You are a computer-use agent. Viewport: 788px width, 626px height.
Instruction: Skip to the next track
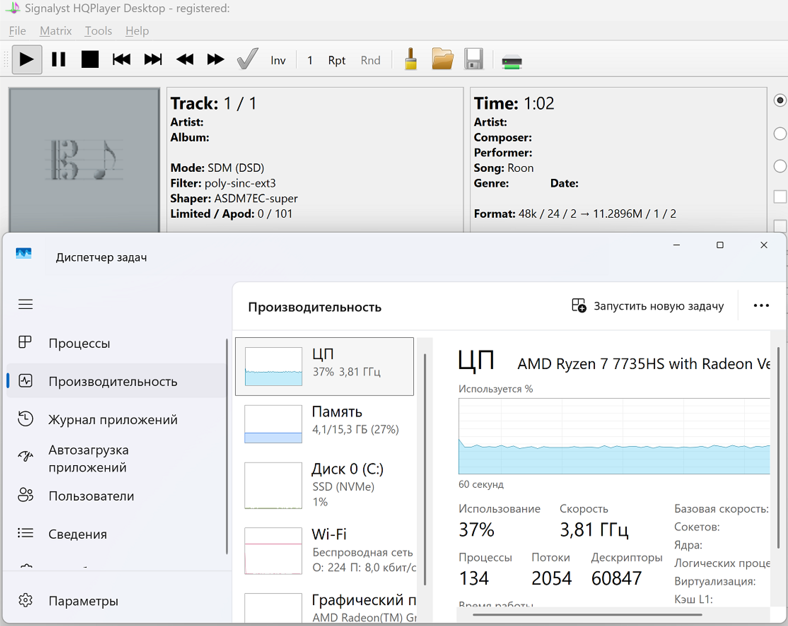pos(153,60)
